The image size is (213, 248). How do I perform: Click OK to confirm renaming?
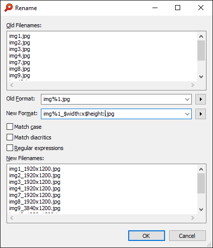point(146,236)
